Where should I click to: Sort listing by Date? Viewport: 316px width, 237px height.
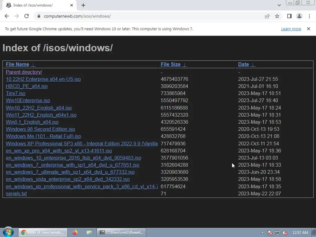coord(243,64)
